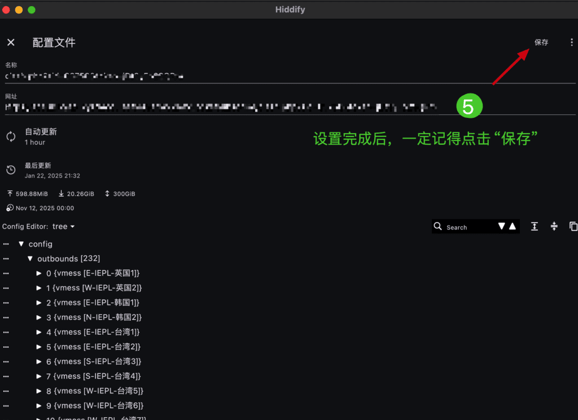The height and width of the screenshot is (420, 578).
Task: Click 'Nov 12, 2025 00:00' expiry text
Action: coord(45,209)
